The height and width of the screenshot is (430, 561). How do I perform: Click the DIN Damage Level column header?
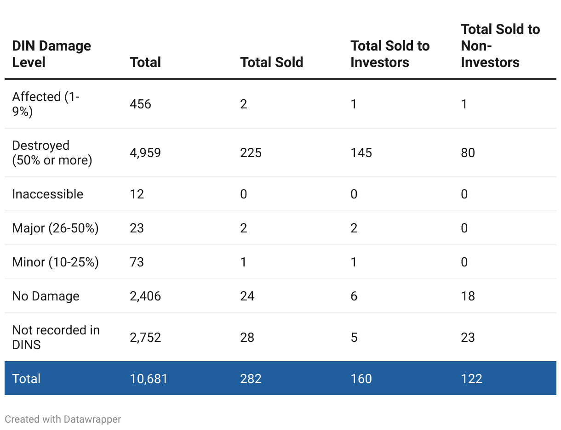coord(52,54)
